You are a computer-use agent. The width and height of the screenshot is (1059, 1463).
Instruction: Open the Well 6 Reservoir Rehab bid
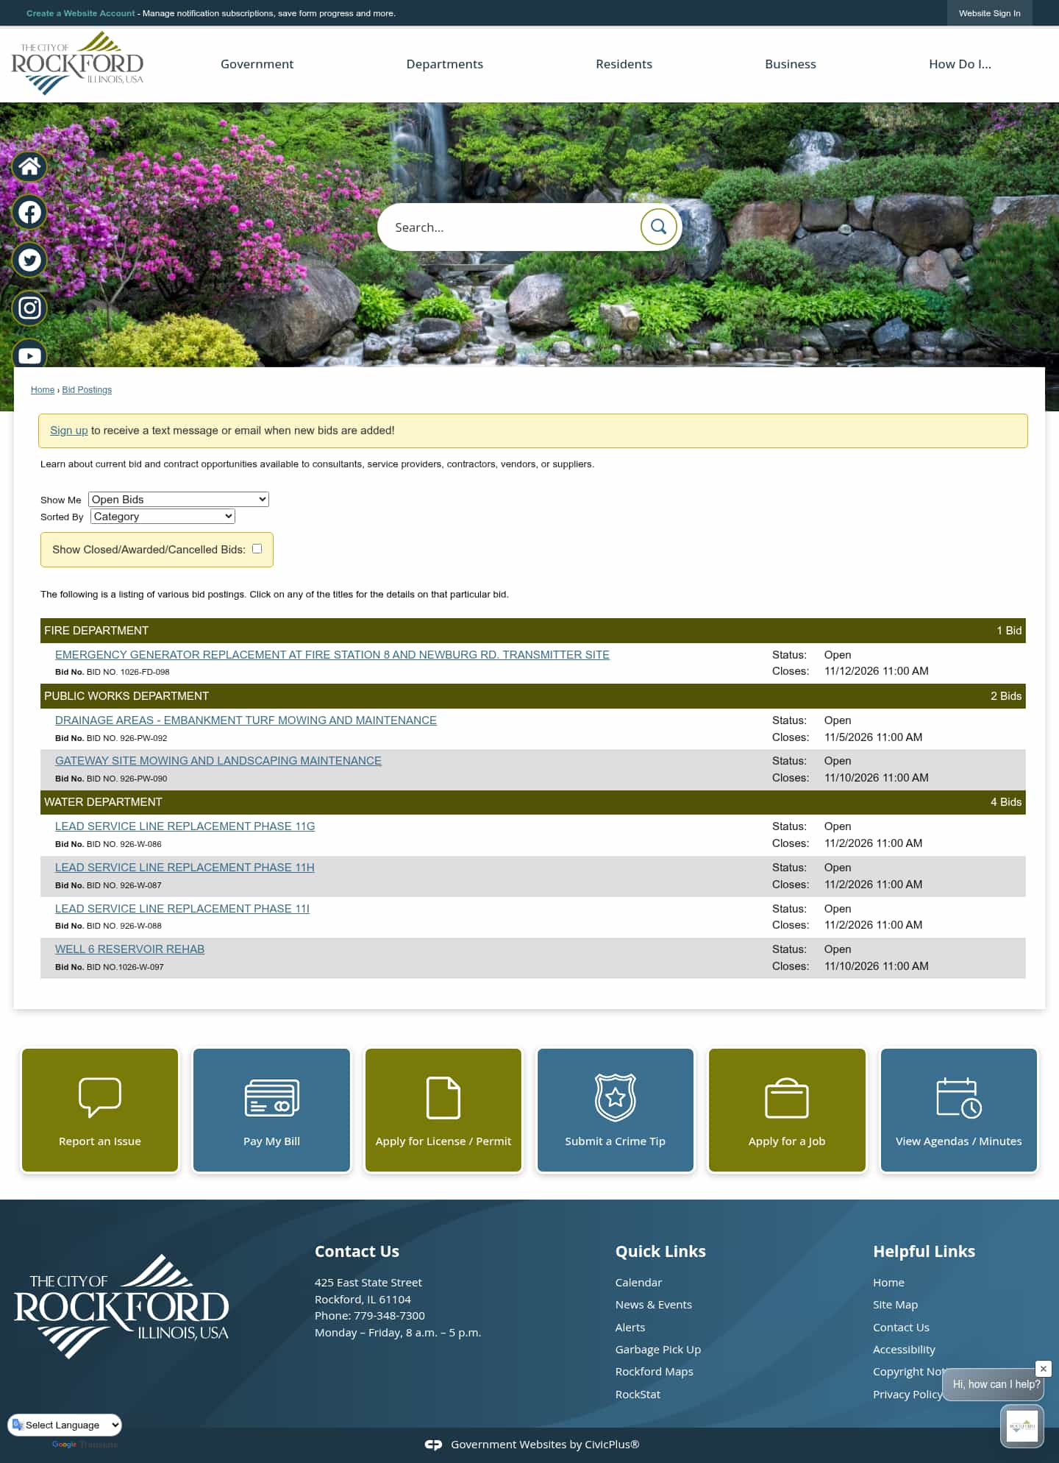click(129, 949)
